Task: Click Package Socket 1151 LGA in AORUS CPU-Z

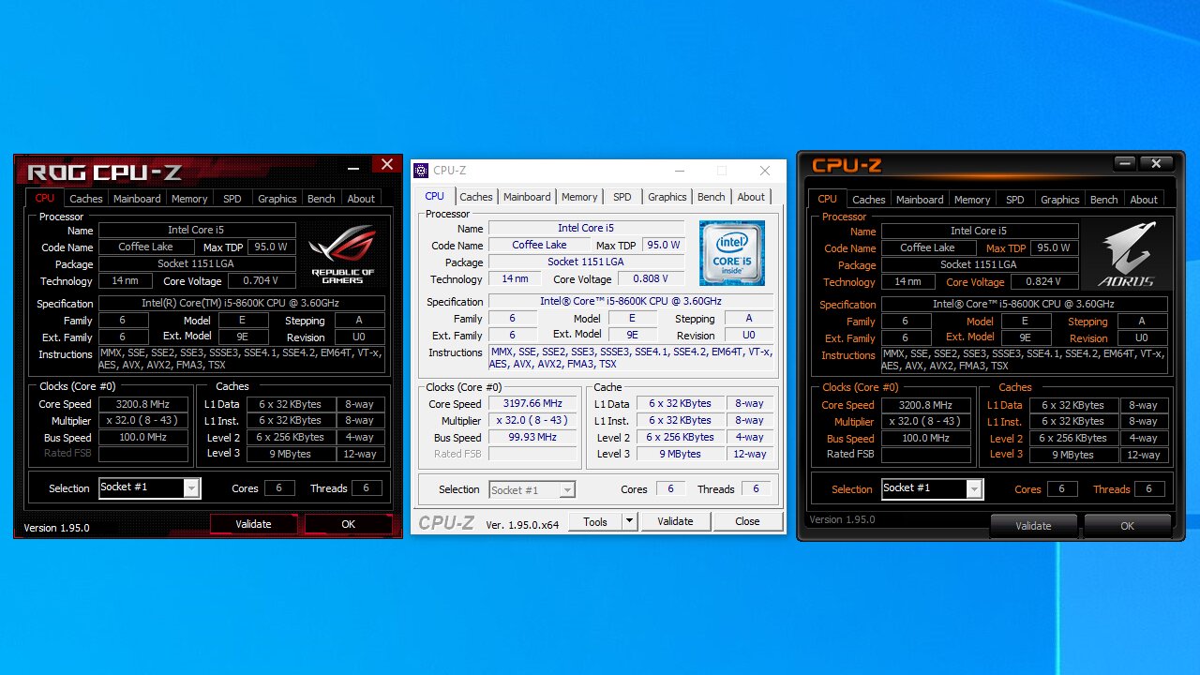Action: [981, 265]
